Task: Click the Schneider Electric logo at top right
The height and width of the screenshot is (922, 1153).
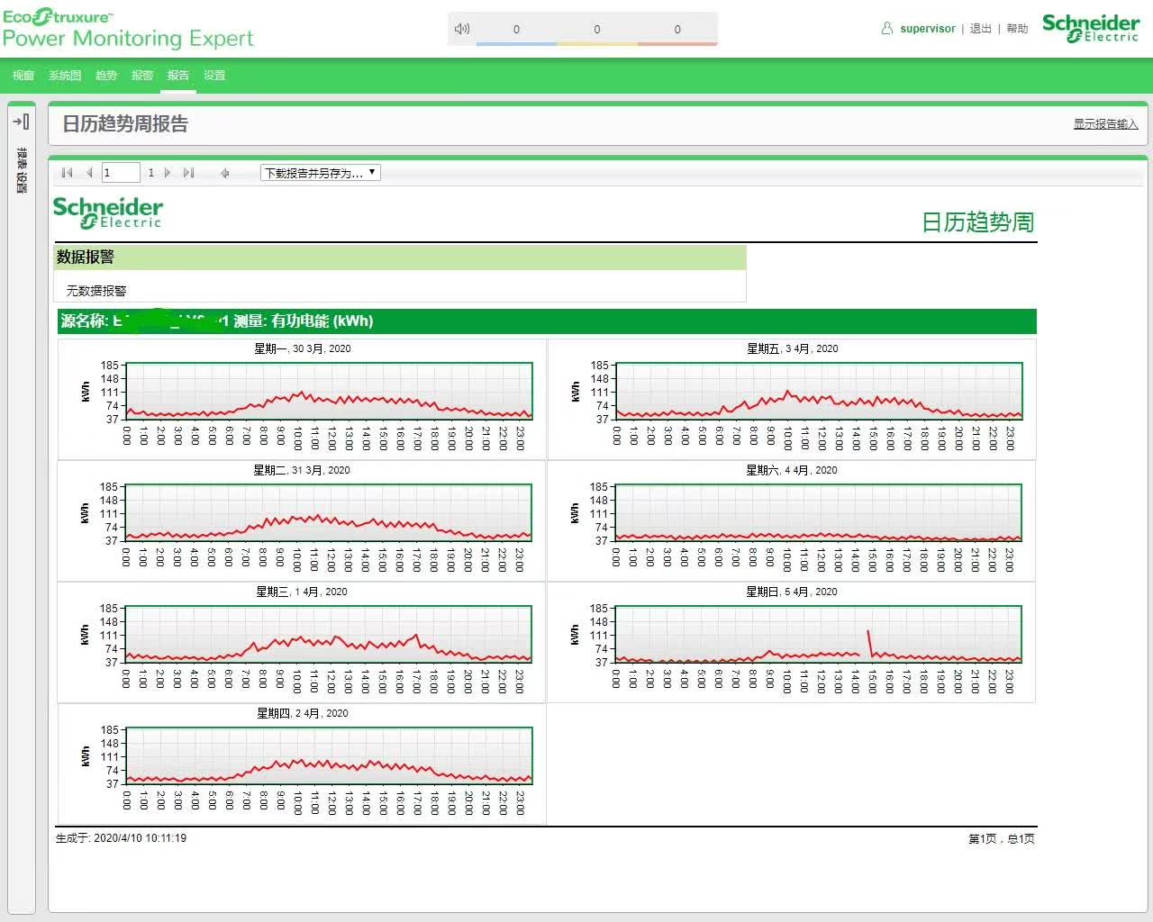Action: point(1091,28)
